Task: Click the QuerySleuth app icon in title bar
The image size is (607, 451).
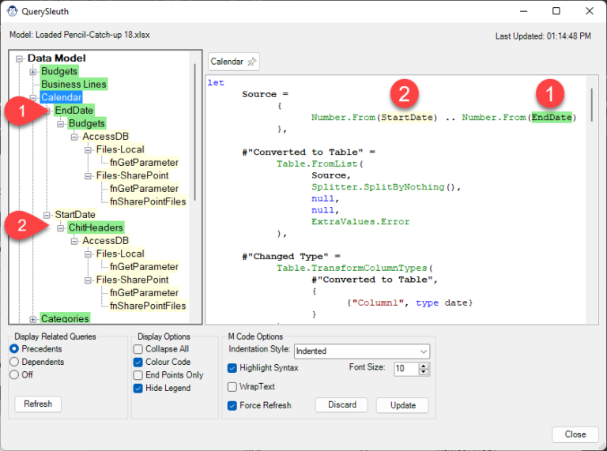Action: pyautogui.click(x=13, y=11)
